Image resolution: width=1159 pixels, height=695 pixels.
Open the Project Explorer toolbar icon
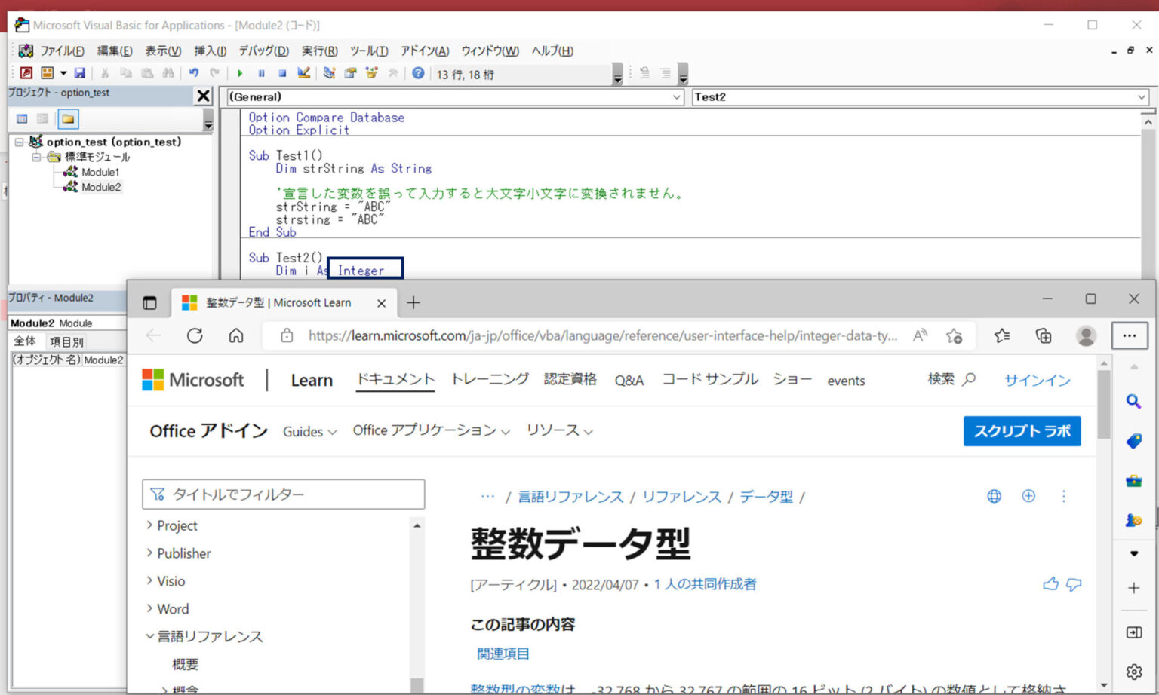(329, 73)
